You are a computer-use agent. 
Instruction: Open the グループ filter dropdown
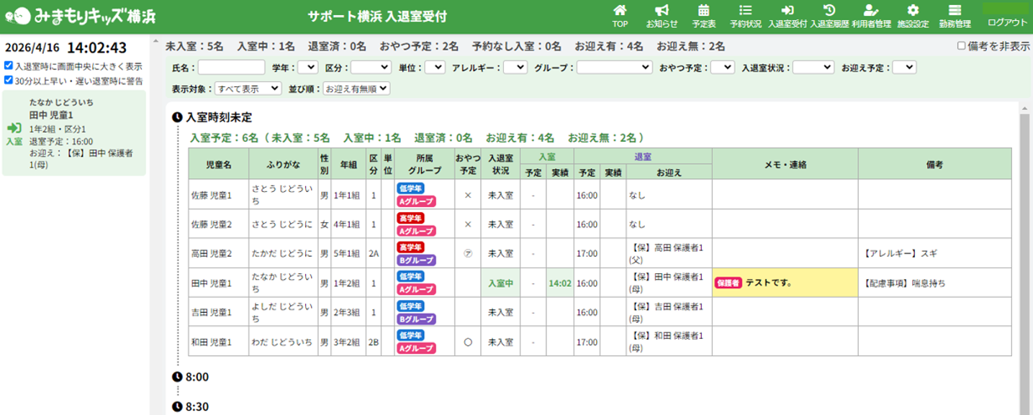[x=614, y=68]
